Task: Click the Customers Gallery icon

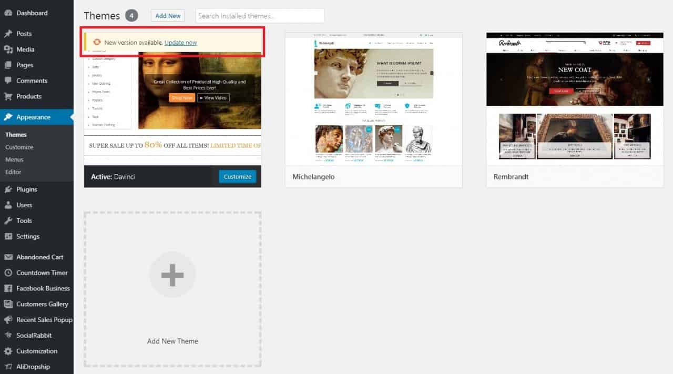Action: 8,304
